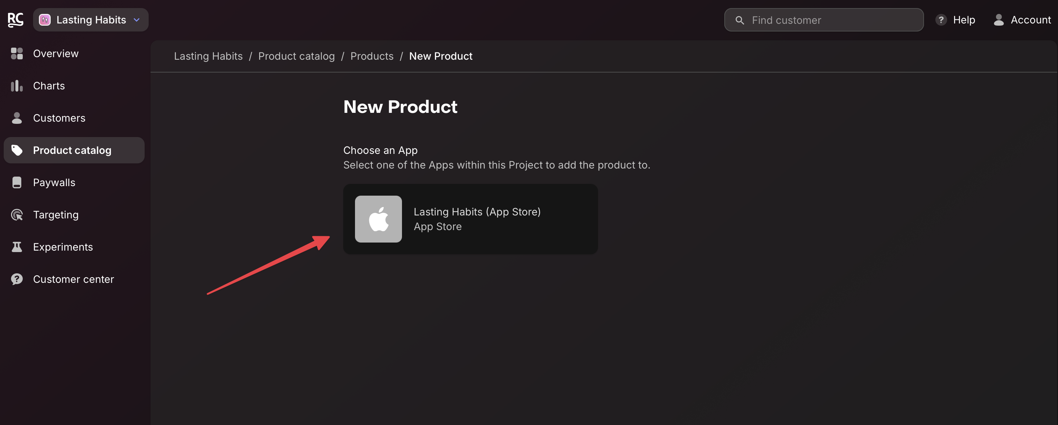The width and height of the screenshot is (1058, 425).
Task: Click the Apple App Store icon tile
Action: [x=378, y=219]
